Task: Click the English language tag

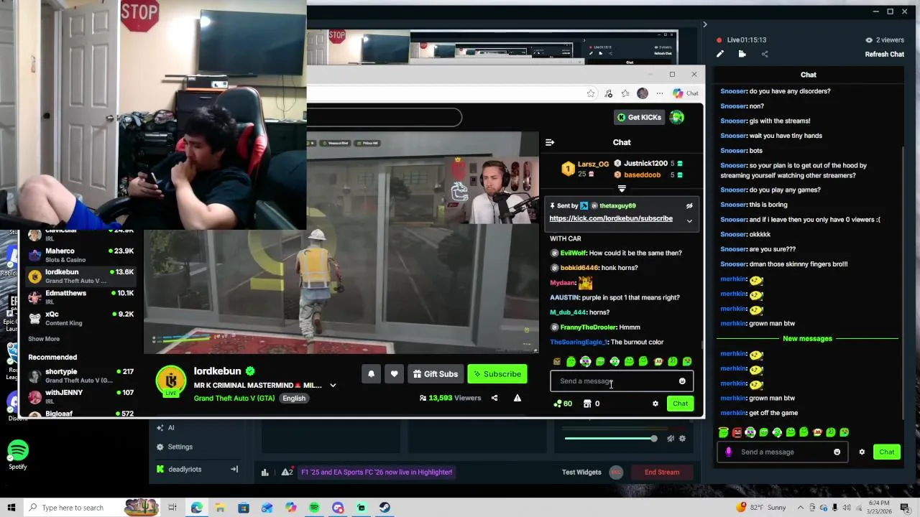Action: tap(294, 399)
